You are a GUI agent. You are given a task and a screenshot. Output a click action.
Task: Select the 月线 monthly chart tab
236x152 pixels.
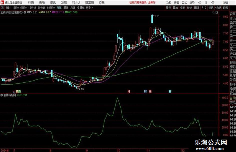click(x=73, y=8)
